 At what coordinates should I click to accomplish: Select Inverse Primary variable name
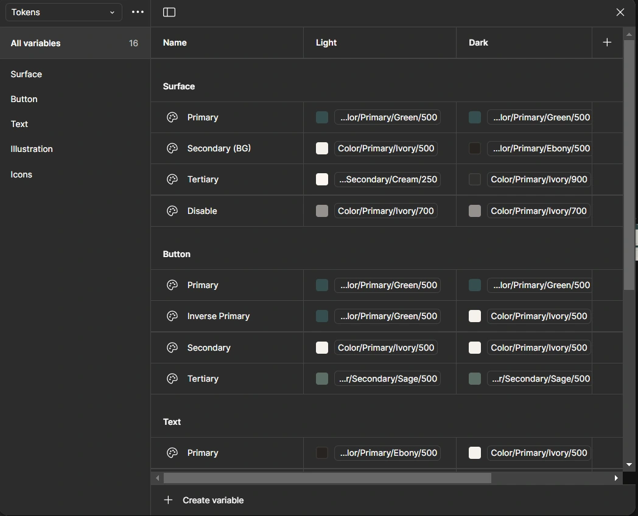(x=219, y=316)
